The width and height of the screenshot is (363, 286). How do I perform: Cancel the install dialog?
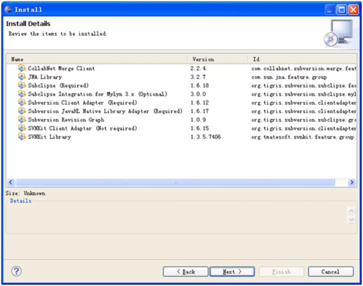330,271
